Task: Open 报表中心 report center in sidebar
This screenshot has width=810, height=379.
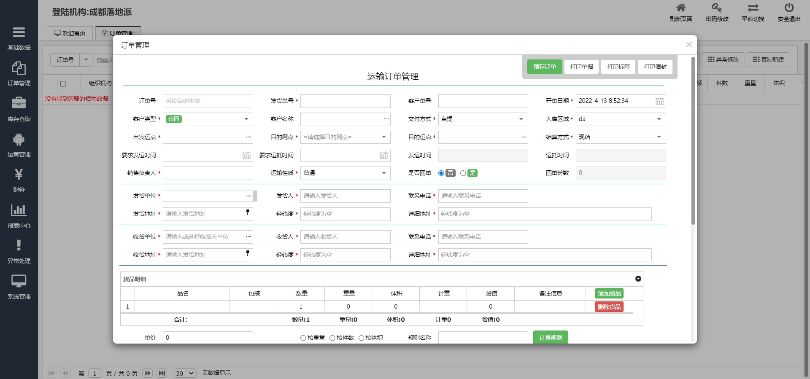Action: [x=19, y=210]
